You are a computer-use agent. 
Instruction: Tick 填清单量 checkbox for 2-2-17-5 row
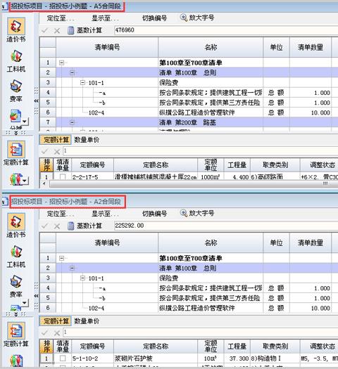pyautogui.click(x=63, y=177)
